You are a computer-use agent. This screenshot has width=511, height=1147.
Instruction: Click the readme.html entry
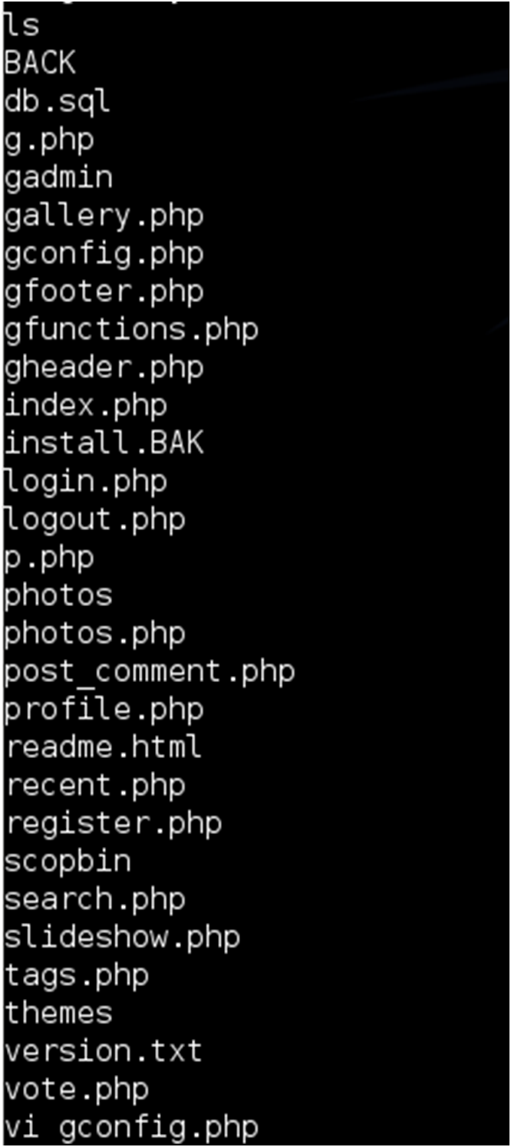point(104,747)
